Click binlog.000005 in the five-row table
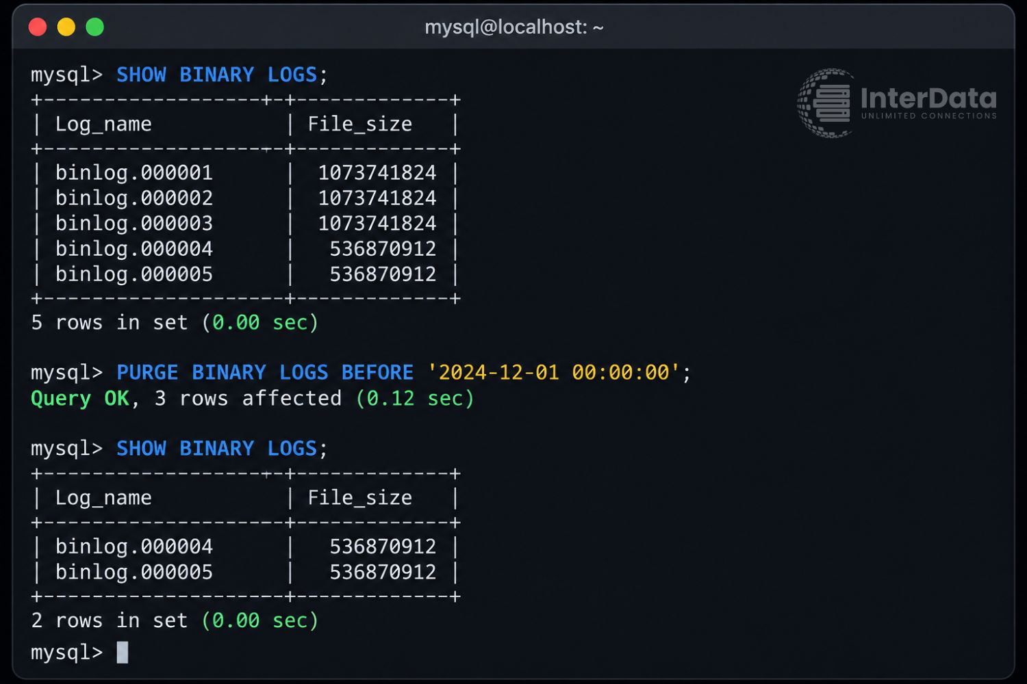The width and height of the screenshot is (1027, 684). pyautogui.click(x=134, y=274)
